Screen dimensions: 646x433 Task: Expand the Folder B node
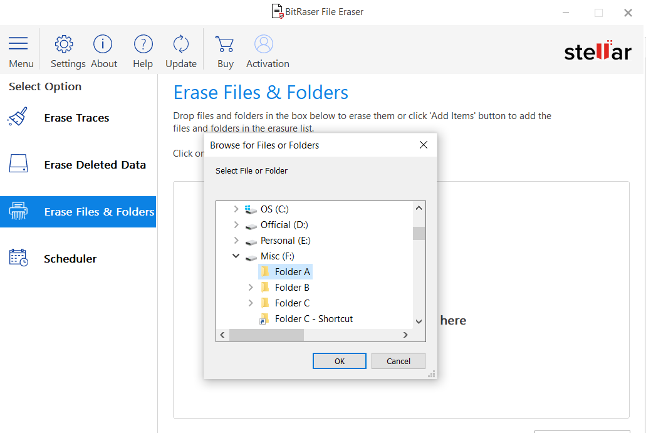point(251,288)
